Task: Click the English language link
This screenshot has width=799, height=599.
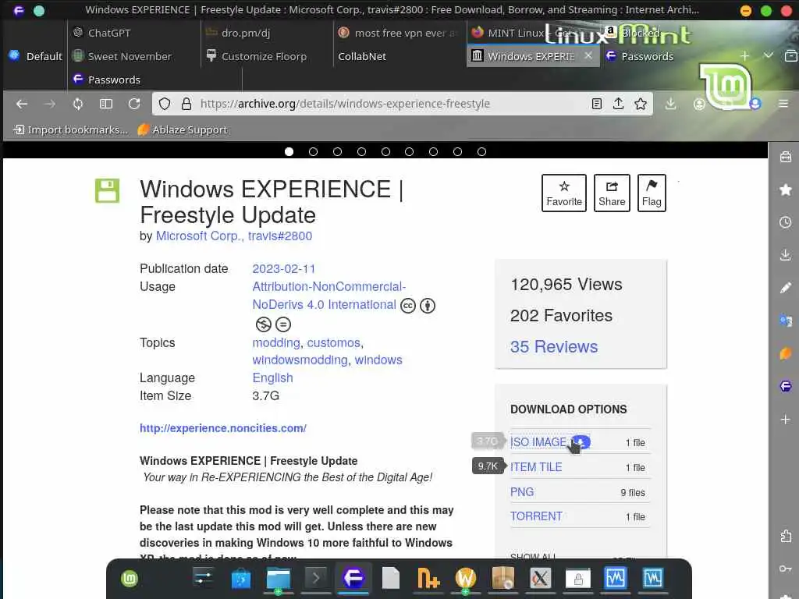Action: pos(272,378)
